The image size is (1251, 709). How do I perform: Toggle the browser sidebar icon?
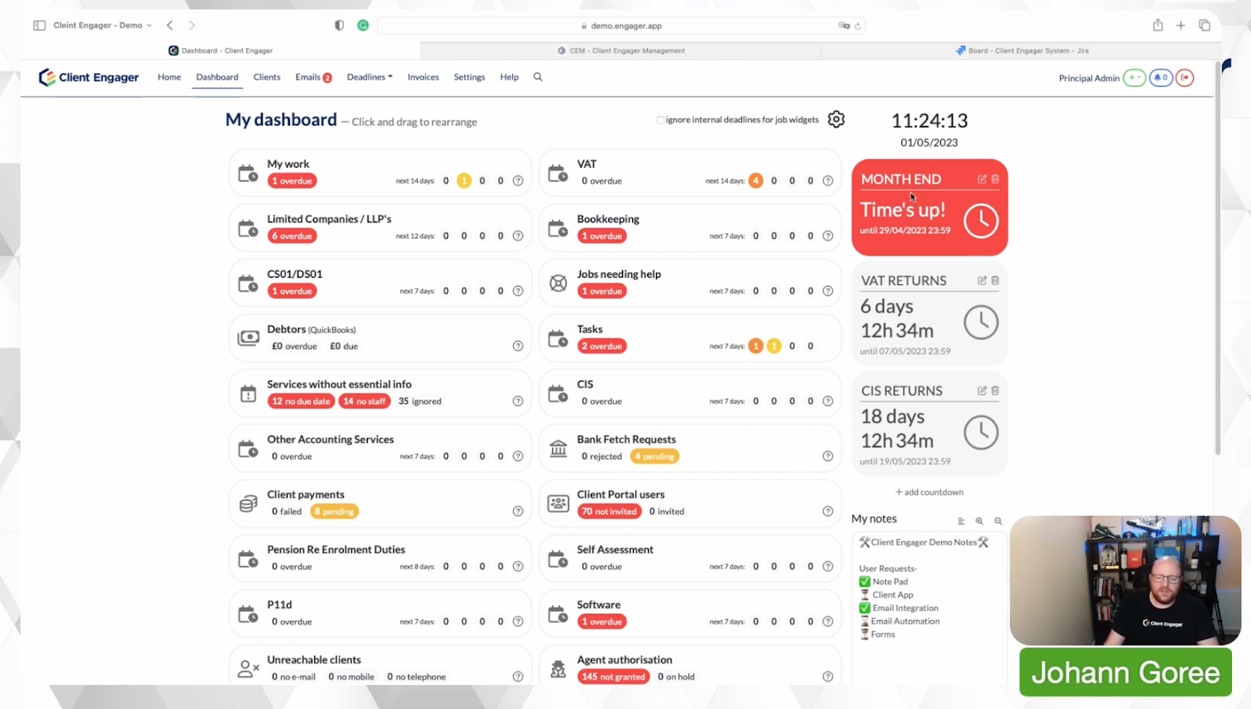[x=39, y=26]
